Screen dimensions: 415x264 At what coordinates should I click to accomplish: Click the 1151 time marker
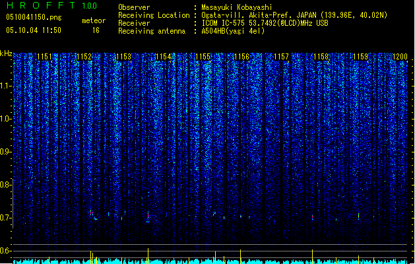click(x=44, y=57)
